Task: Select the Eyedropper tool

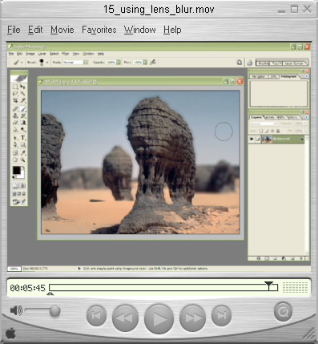Action: pos(23,153)
